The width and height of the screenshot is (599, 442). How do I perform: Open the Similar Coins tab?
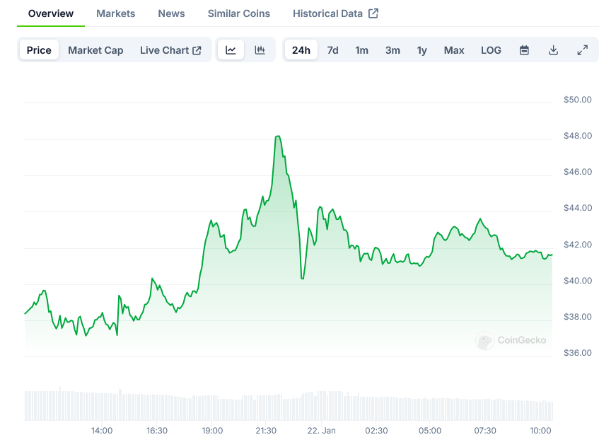tap(238, 13)
